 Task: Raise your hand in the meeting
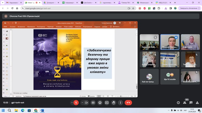(113, 103)
